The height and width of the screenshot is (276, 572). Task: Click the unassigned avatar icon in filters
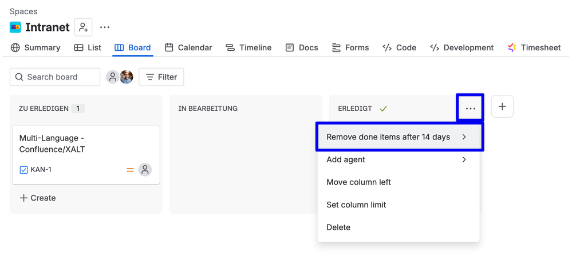point(113,77)
